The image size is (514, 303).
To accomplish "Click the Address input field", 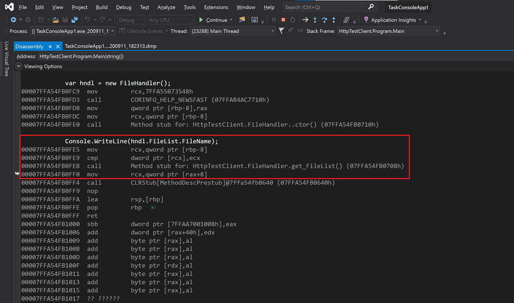I will [x=276, y=56].
